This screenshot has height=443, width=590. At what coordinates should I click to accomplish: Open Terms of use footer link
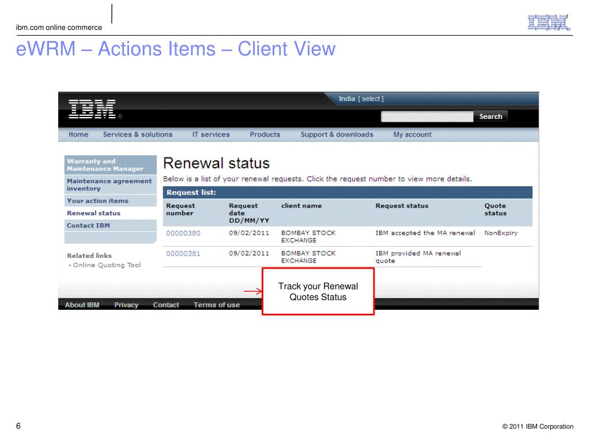217,305
